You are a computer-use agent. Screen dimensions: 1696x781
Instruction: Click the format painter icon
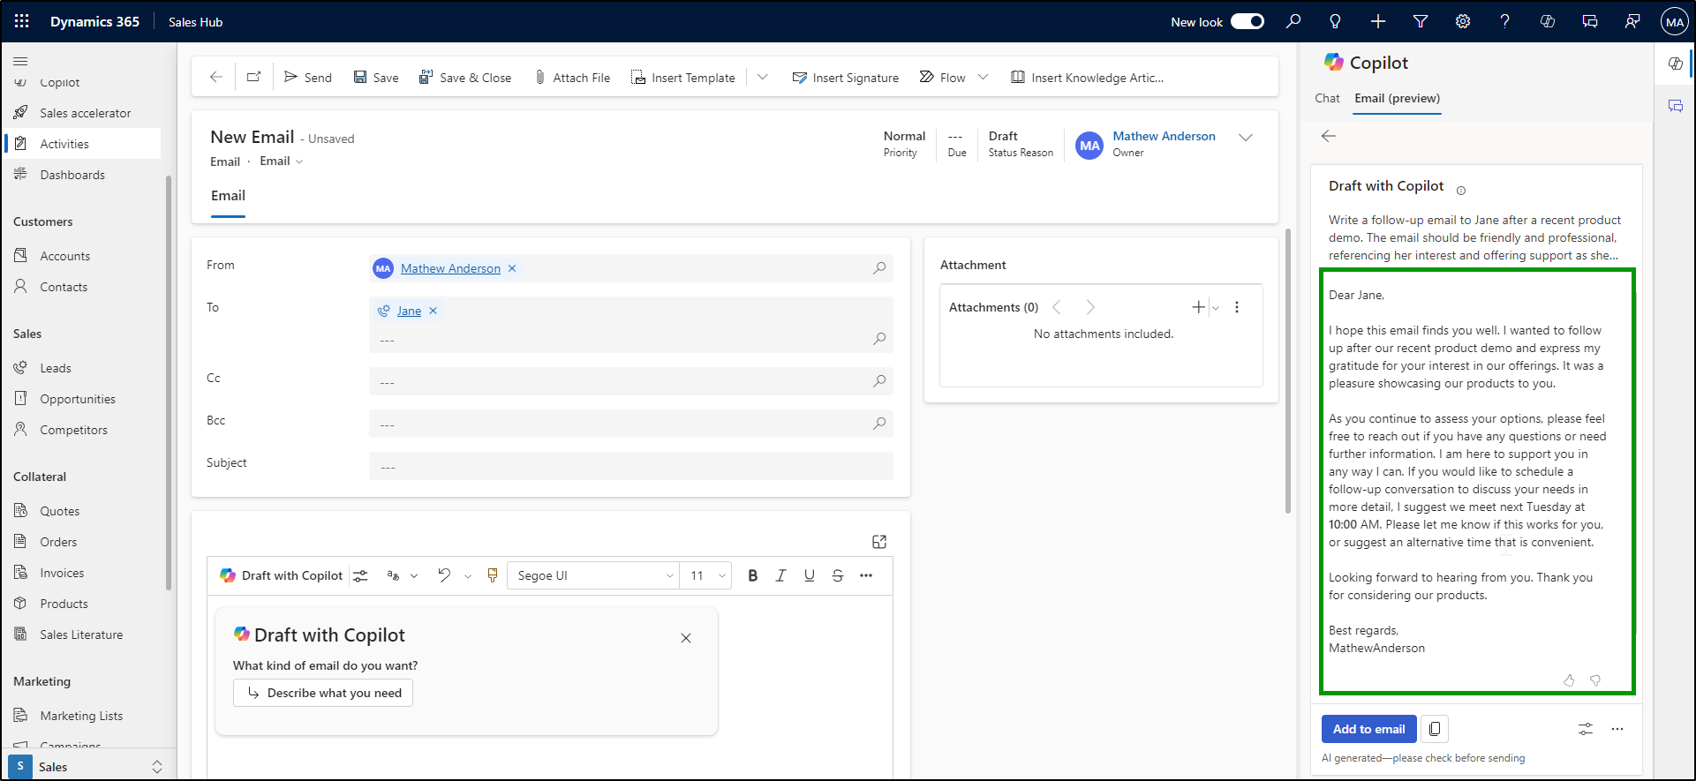point(493,575)
